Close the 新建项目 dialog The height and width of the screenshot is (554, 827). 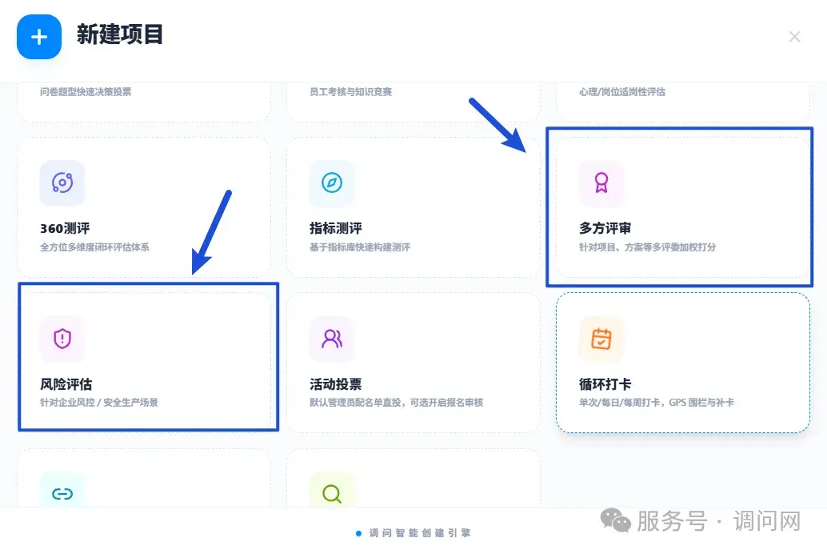(794, 37)
